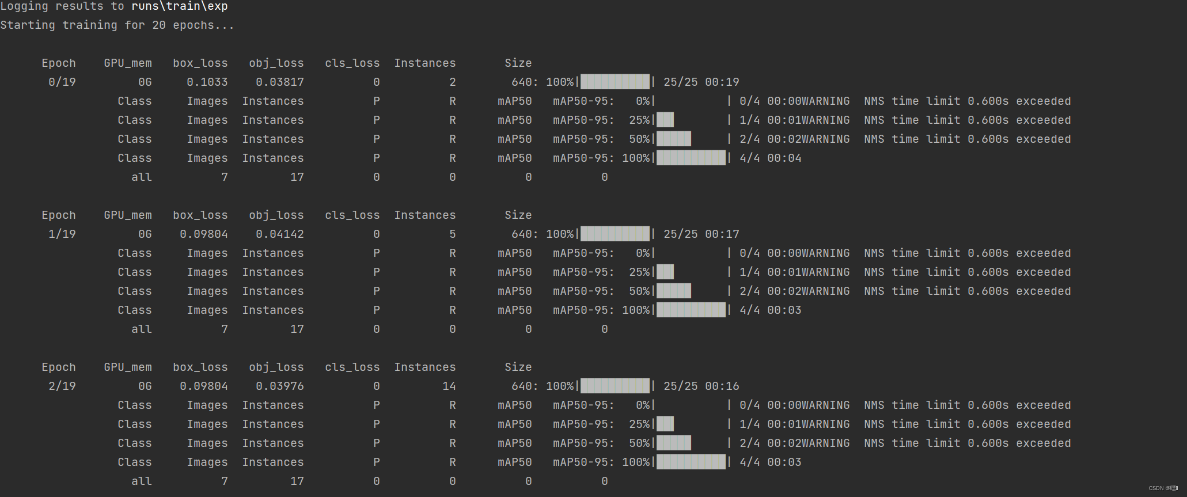Select the '25/25 00:19' training time
1187x497 pixels.
pos(701,82)
